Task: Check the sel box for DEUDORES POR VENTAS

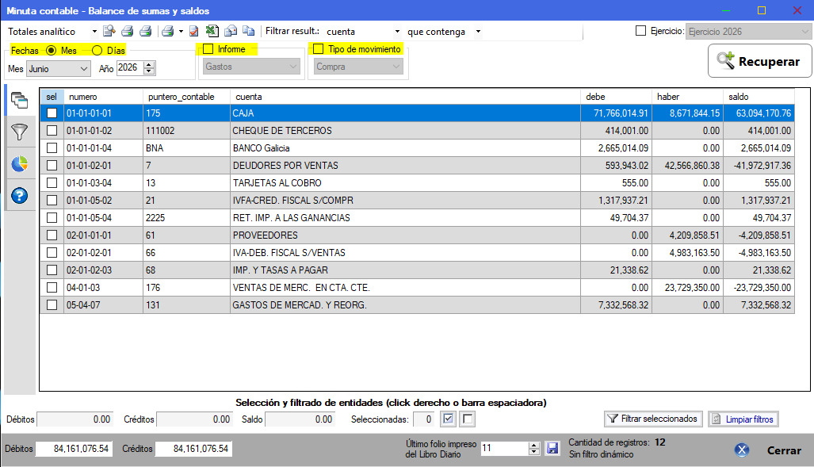Action: [x=52, y=165]
